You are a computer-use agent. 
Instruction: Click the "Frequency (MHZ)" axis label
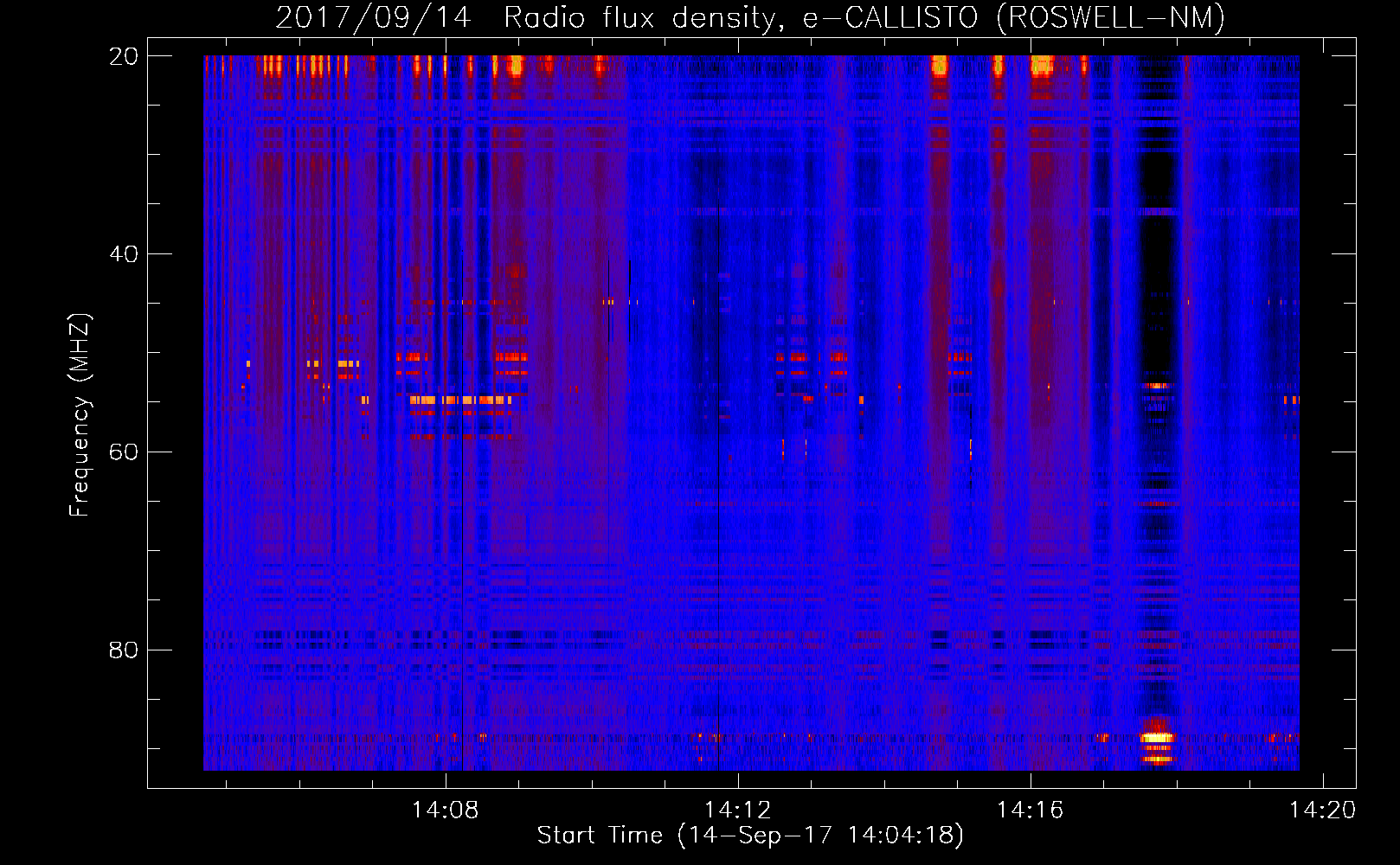click(80, 415)
